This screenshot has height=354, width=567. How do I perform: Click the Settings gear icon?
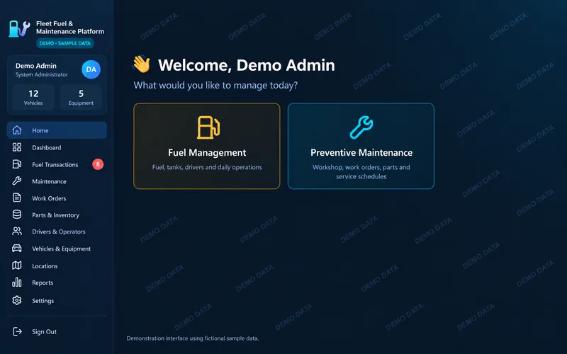[16, 300]
